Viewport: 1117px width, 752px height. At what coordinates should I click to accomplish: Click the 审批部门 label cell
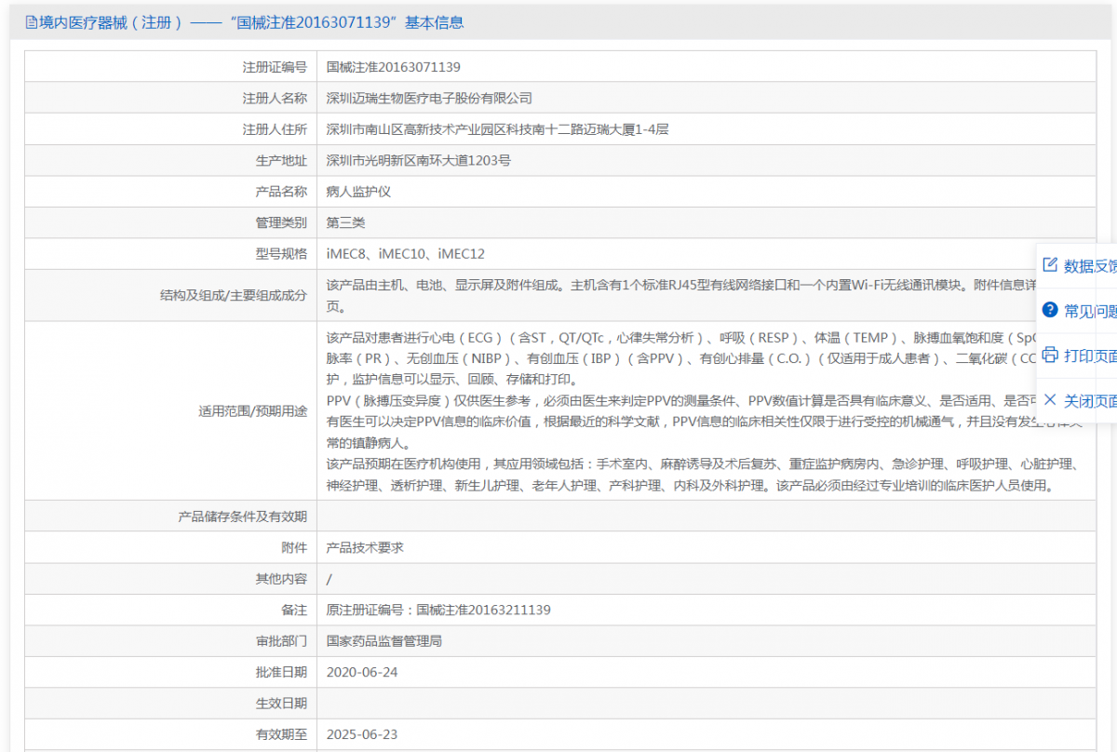pyautogui.click(x=170, y=641)
